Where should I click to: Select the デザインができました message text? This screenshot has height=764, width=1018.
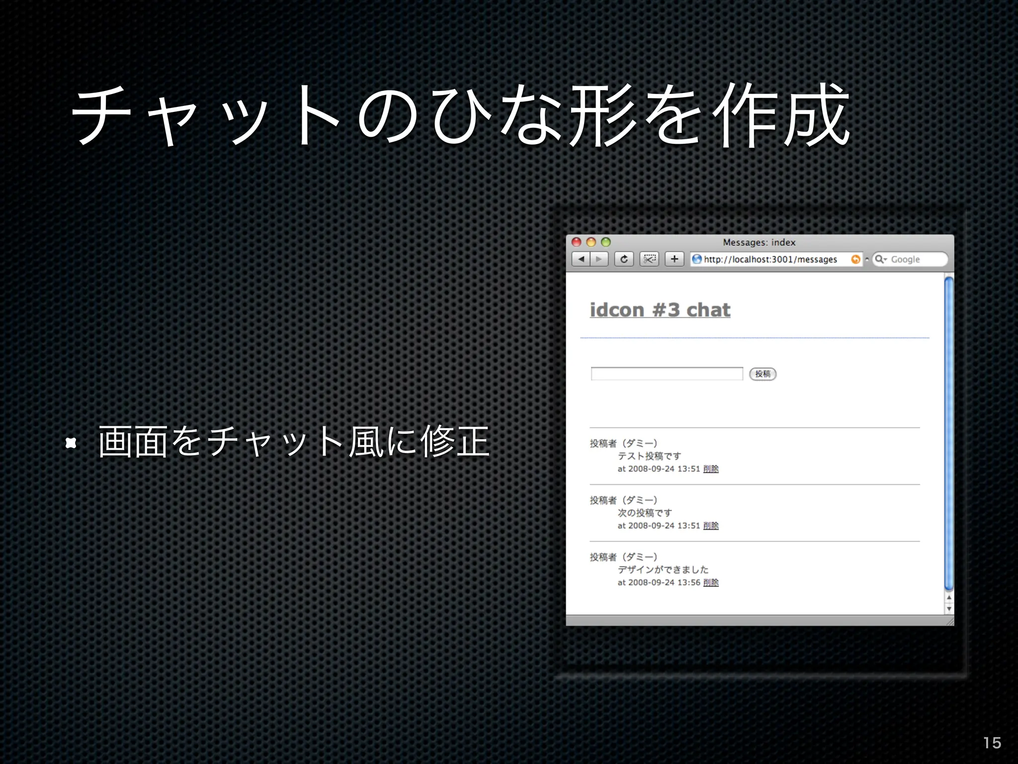(x=663, y=569)
